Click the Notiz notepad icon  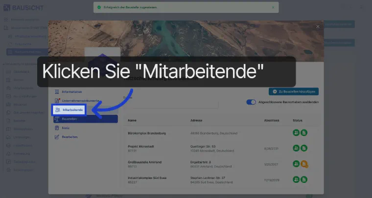coord(57,128)
